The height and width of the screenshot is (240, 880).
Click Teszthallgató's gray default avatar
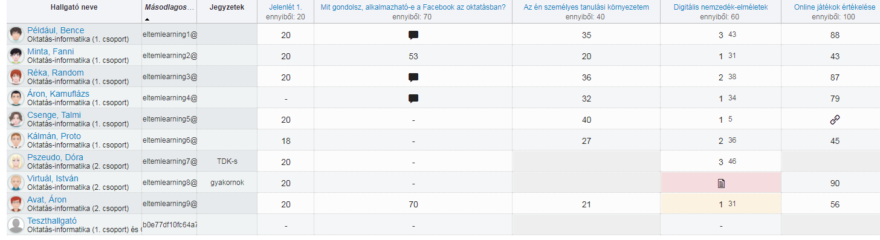(16, 225)
